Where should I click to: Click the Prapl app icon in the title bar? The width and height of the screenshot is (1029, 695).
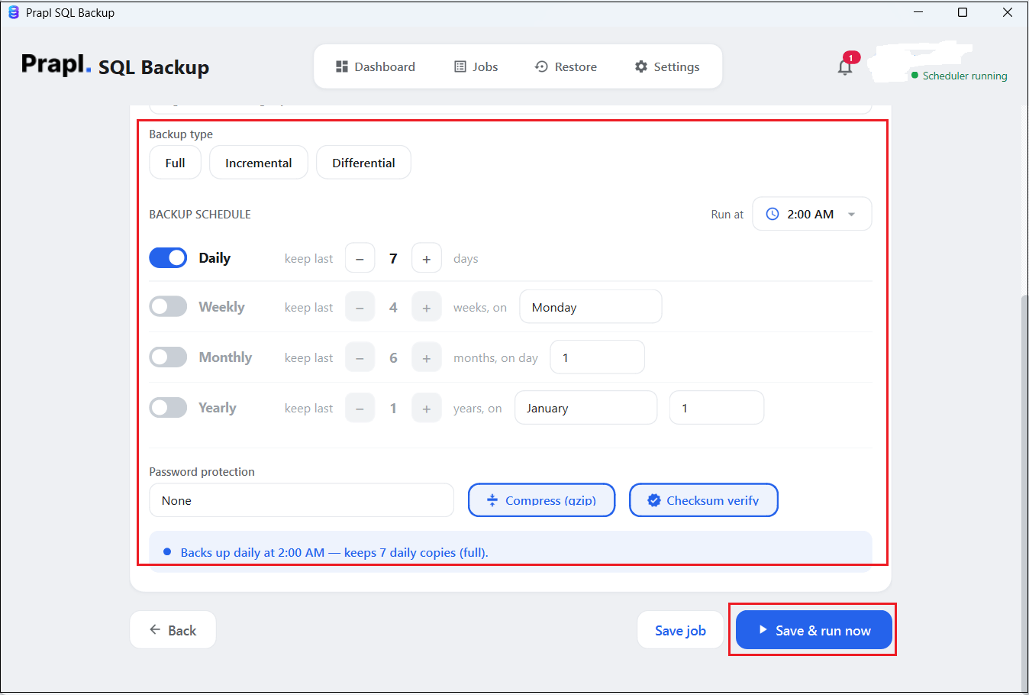coord(13,12)
